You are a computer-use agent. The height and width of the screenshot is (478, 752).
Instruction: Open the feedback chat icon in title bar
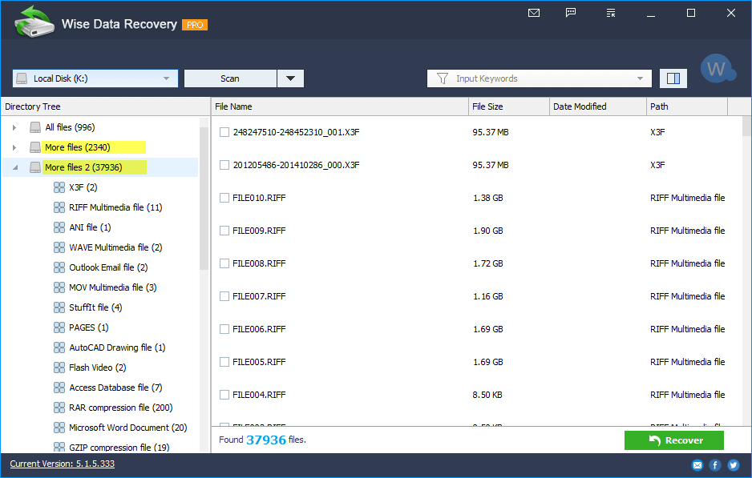pos(571,13)
